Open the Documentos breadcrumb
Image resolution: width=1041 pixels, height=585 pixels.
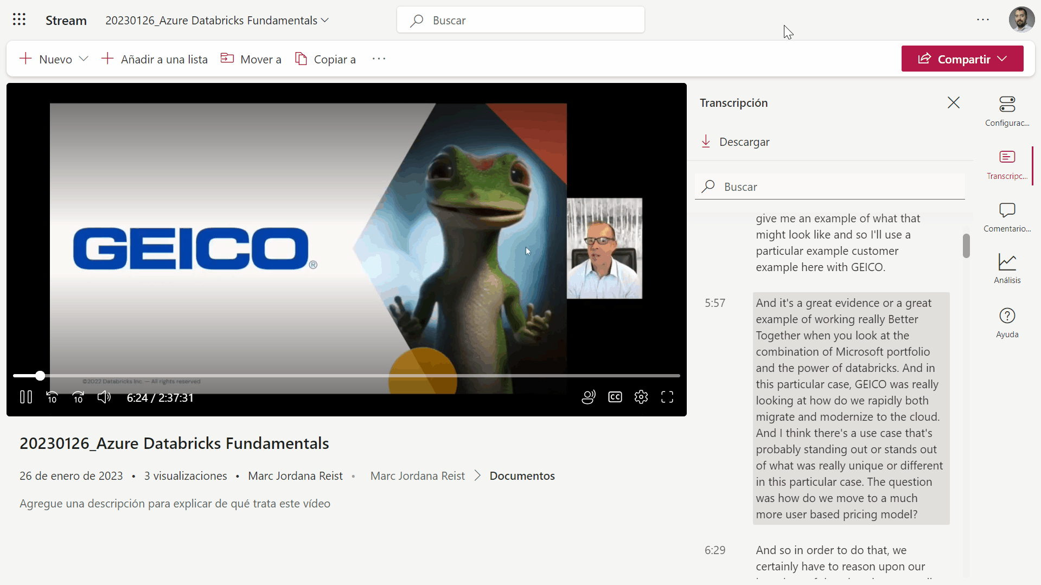(x=522, y=476)
